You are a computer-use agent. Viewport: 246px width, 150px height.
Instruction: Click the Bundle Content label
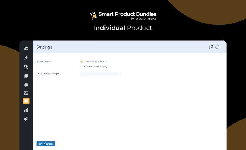pos(44,61)
